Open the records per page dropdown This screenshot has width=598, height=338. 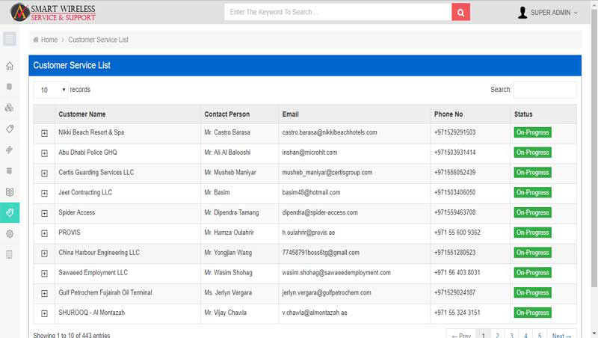coord(51,90)
